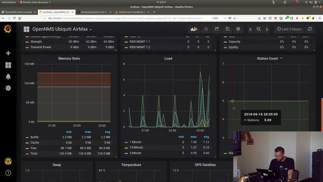Open the Create plus icon in sidebar
Viewport: 323px width, 182px height.
pyautogui.click(x=8, y=53)
